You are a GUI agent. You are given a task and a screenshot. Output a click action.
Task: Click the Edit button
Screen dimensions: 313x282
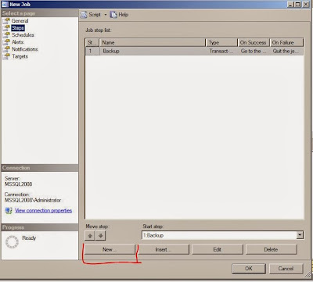[218, 249]
